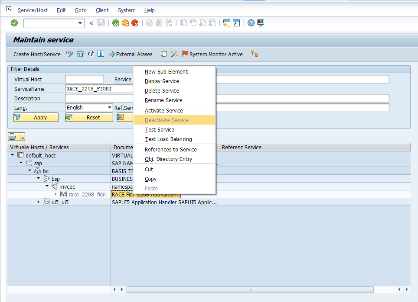
Task: Click into the Virtual Host input field
Action: (x=84, y=79)
